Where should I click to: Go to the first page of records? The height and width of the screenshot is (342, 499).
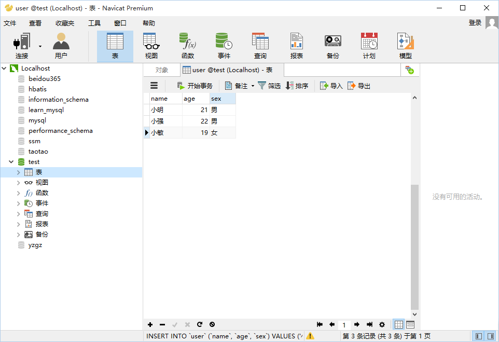[320, 324]
